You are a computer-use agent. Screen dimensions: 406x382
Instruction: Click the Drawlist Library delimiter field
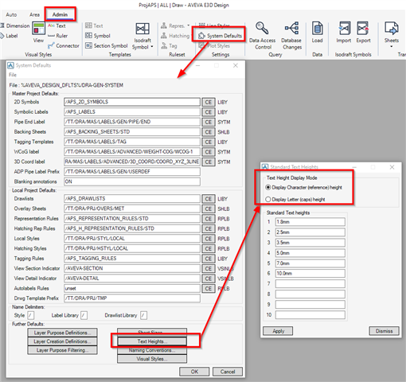click(143, 315)
